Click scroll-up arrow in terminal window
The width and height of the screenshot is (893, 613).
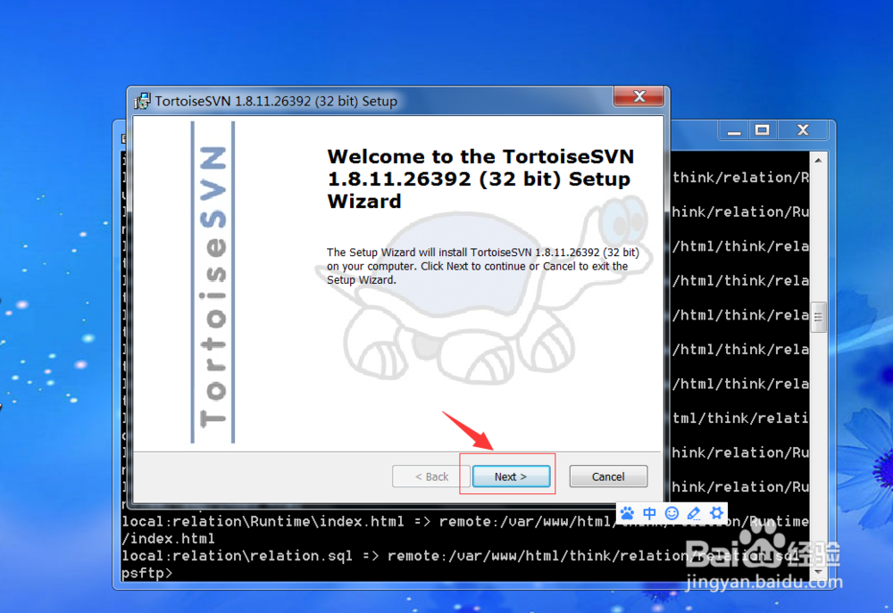tap(818, 161)
